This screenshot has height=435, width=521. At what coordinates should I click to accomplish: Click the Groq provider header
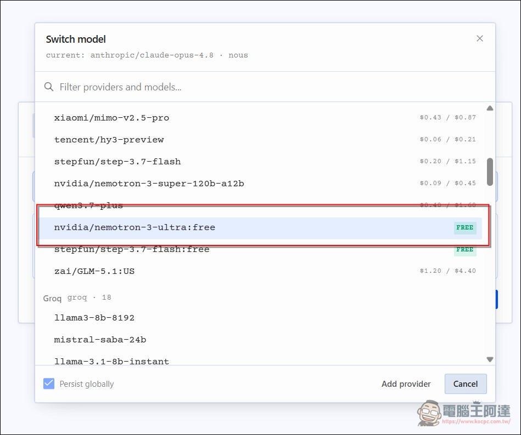(x=77, y=297)
